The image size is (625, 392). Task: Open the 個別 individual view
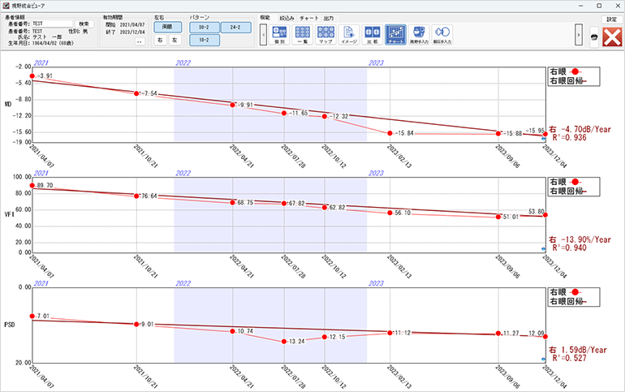click(x=279, y=34)
